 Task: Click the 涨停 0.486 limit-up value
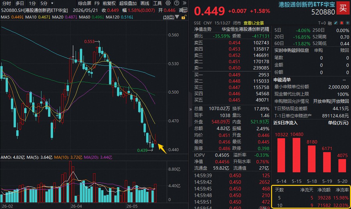coord(224,148)
